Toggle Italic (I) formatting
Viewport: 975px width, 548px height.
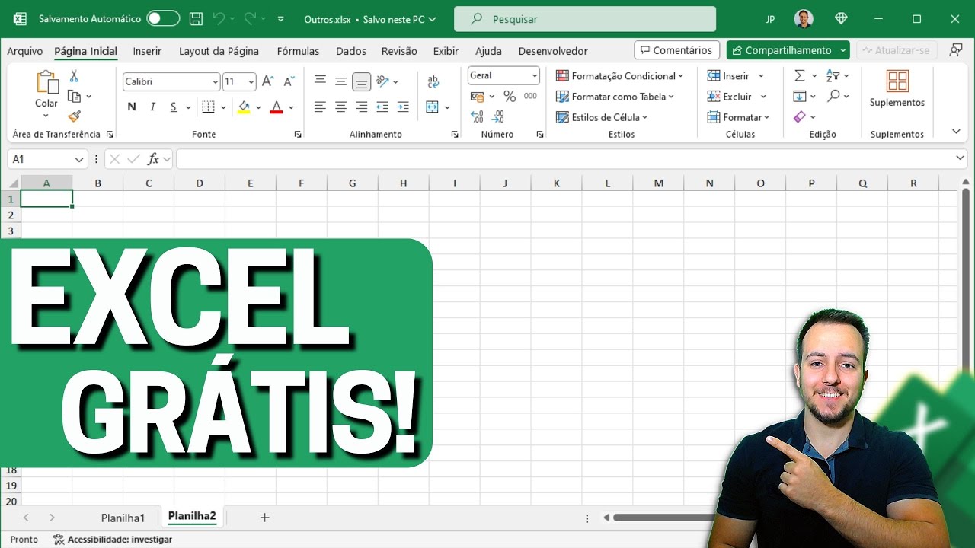[153, 107]
